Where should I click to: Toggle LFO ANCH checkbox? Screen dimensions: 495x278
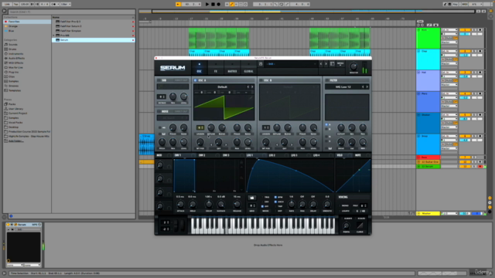(275, 202)
